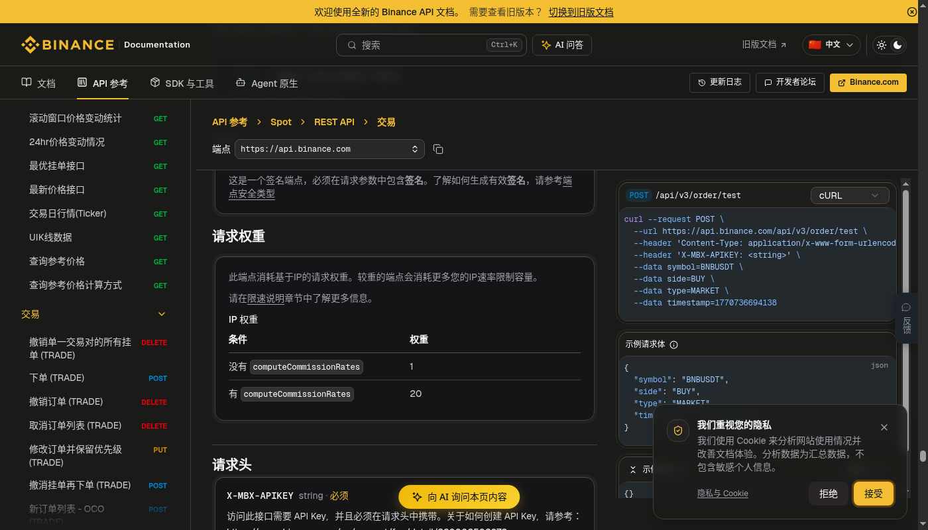Click 隐私与 Cookie link
The width and height of the screenshot is (928, 530).
723,494
